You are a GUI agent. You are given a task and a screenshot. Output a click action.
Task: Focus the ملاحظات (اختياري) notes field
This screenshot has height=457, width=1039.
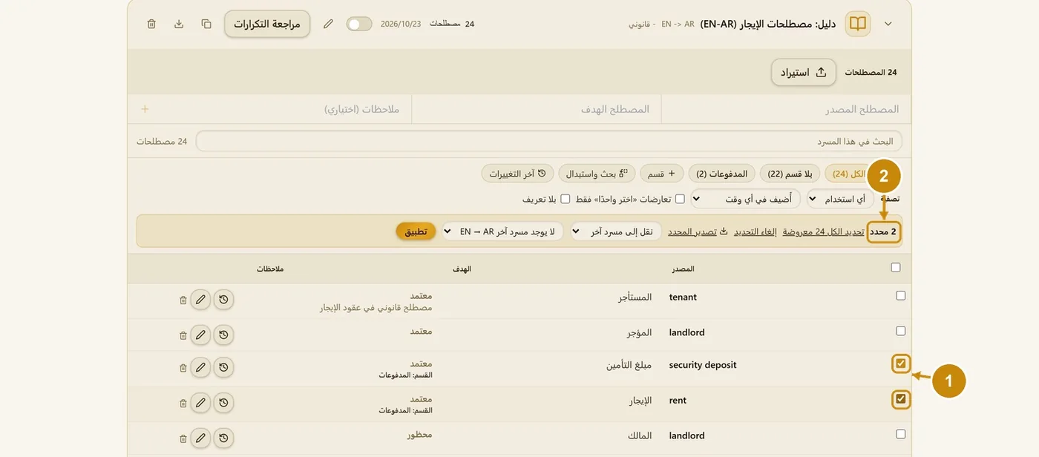pos(282,109)
